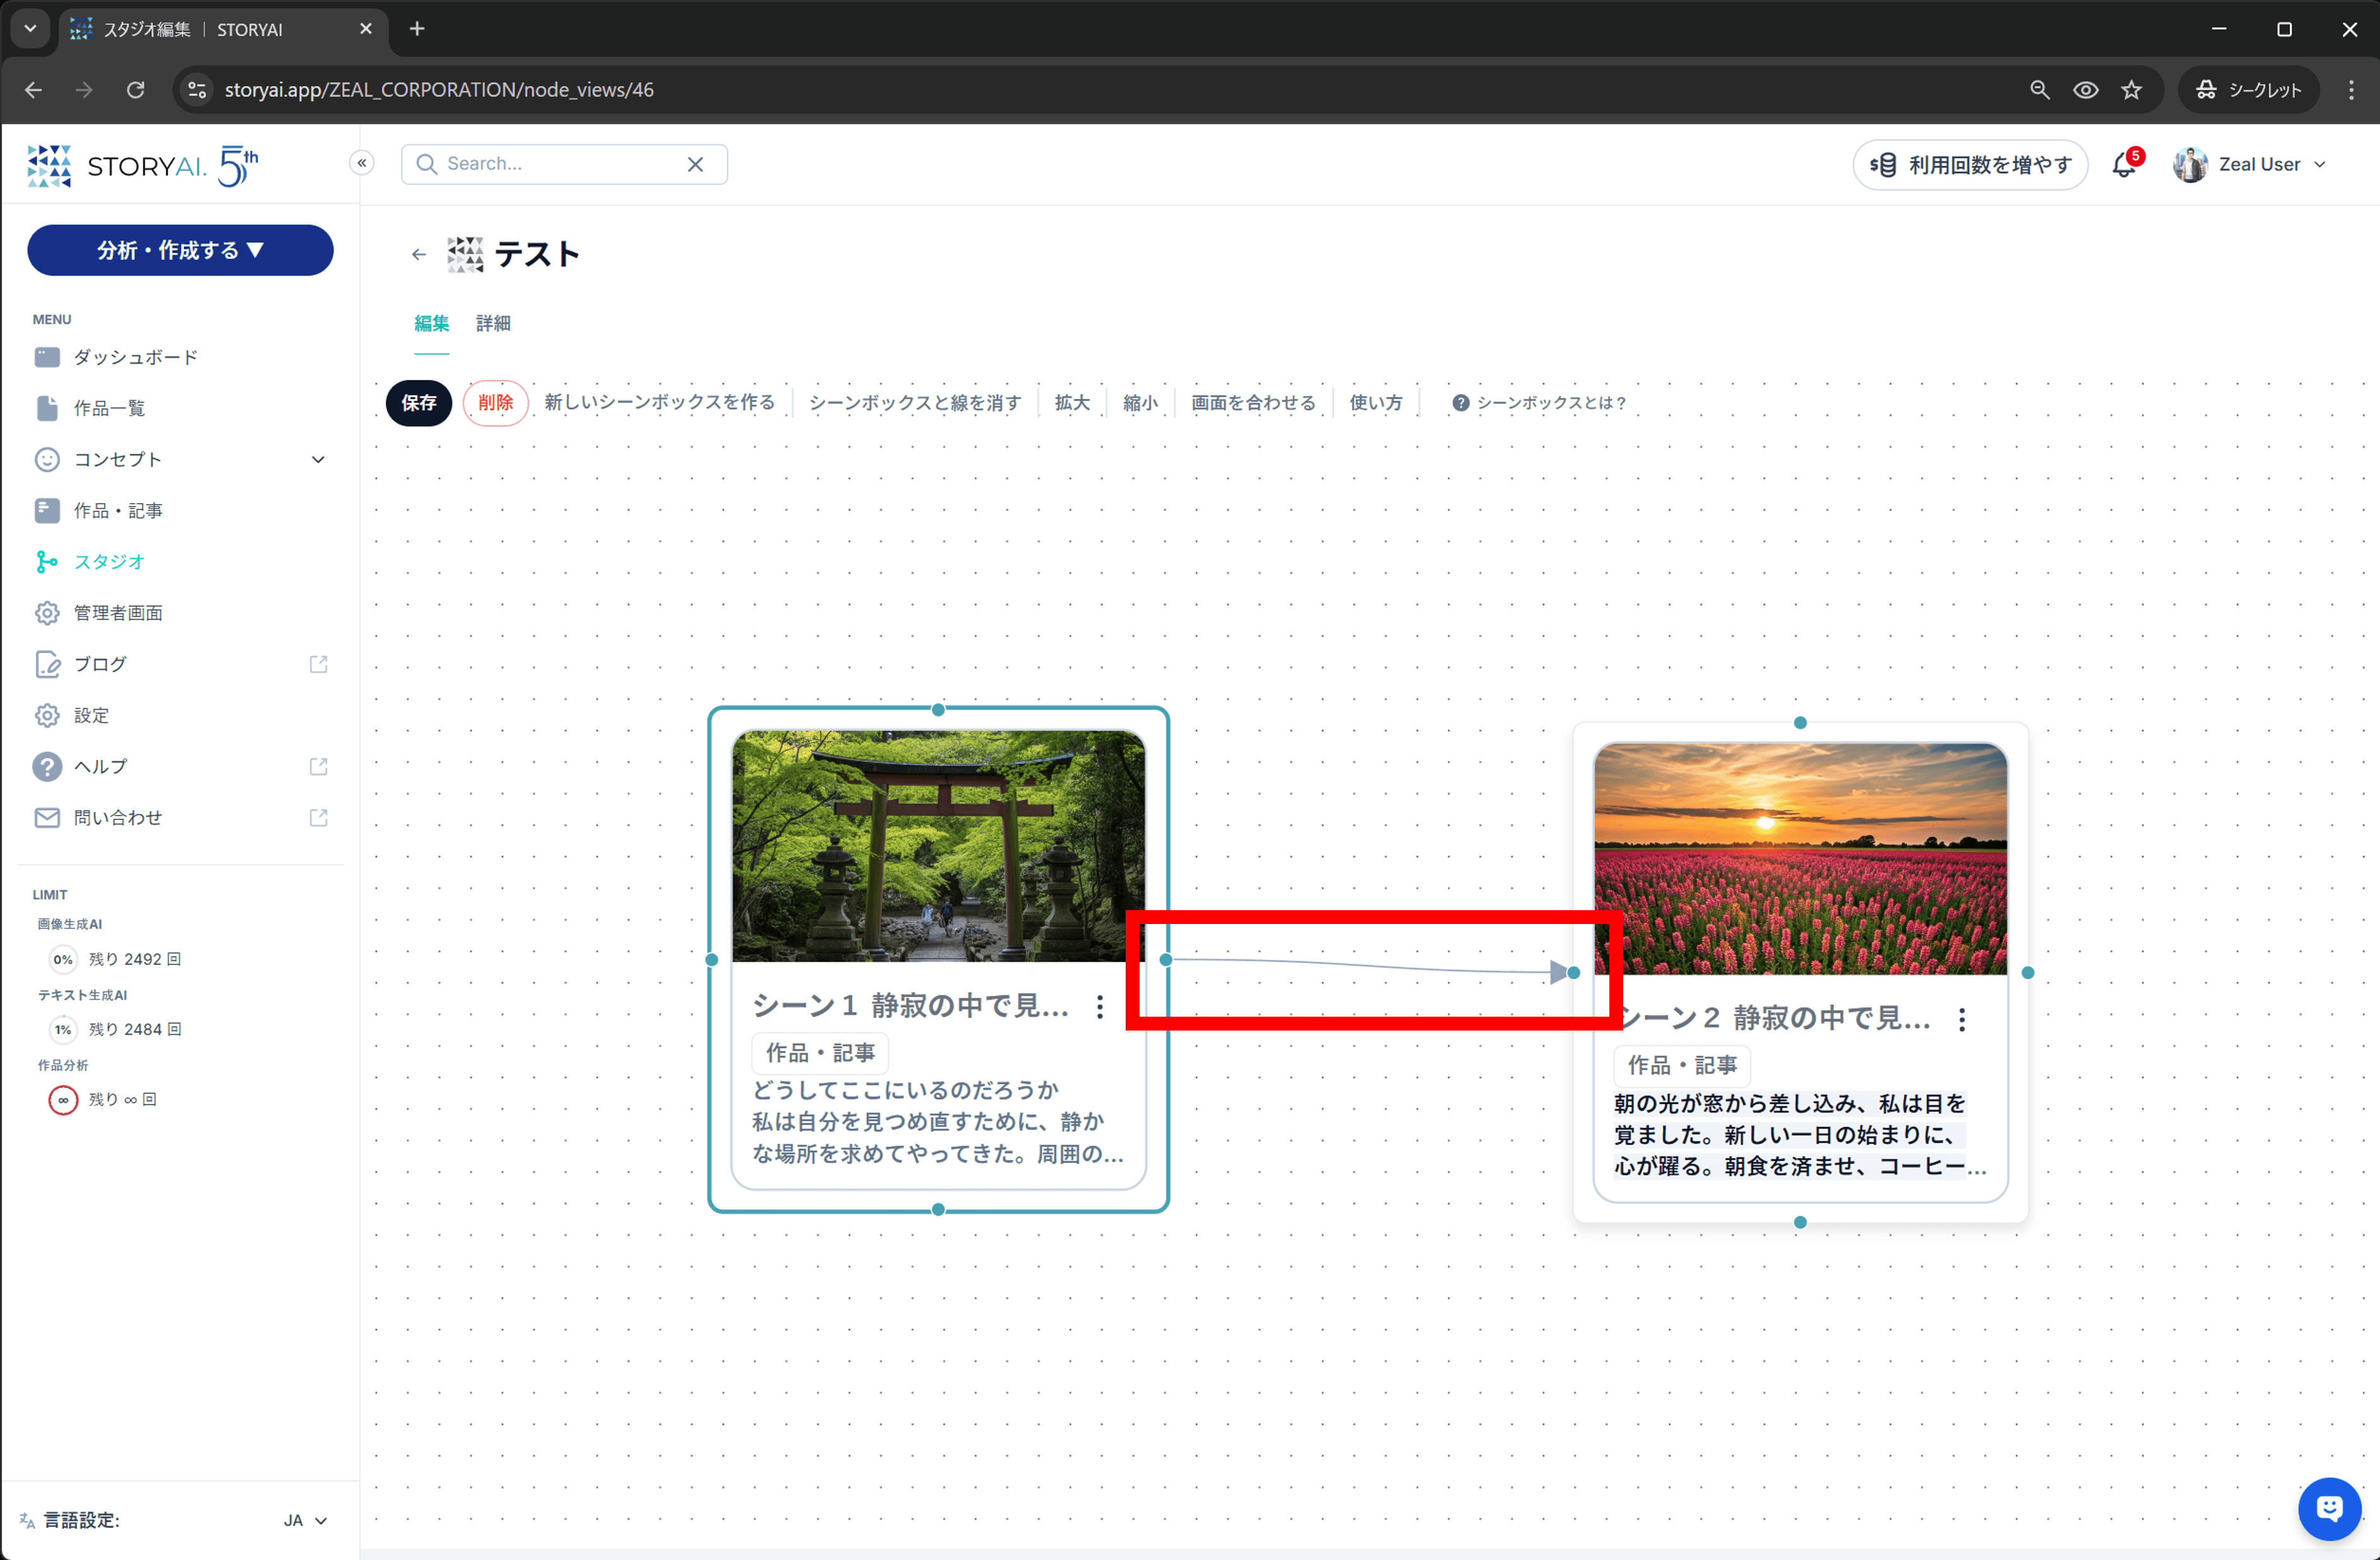Open the notifications bell

pos(2124,165)
